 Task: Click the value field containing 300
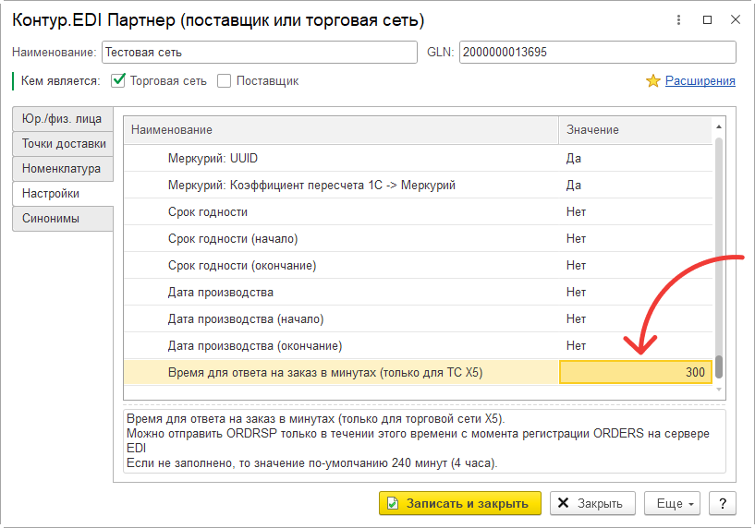[x=636, y=372]
